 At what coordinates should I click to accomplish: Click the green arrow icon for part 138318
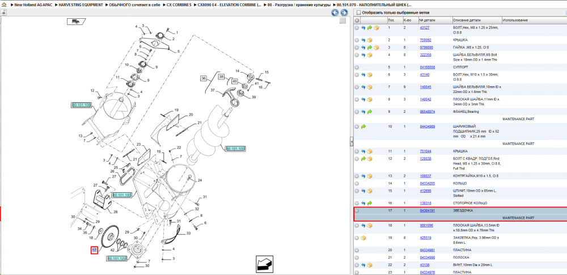click(x=370, y=204)
